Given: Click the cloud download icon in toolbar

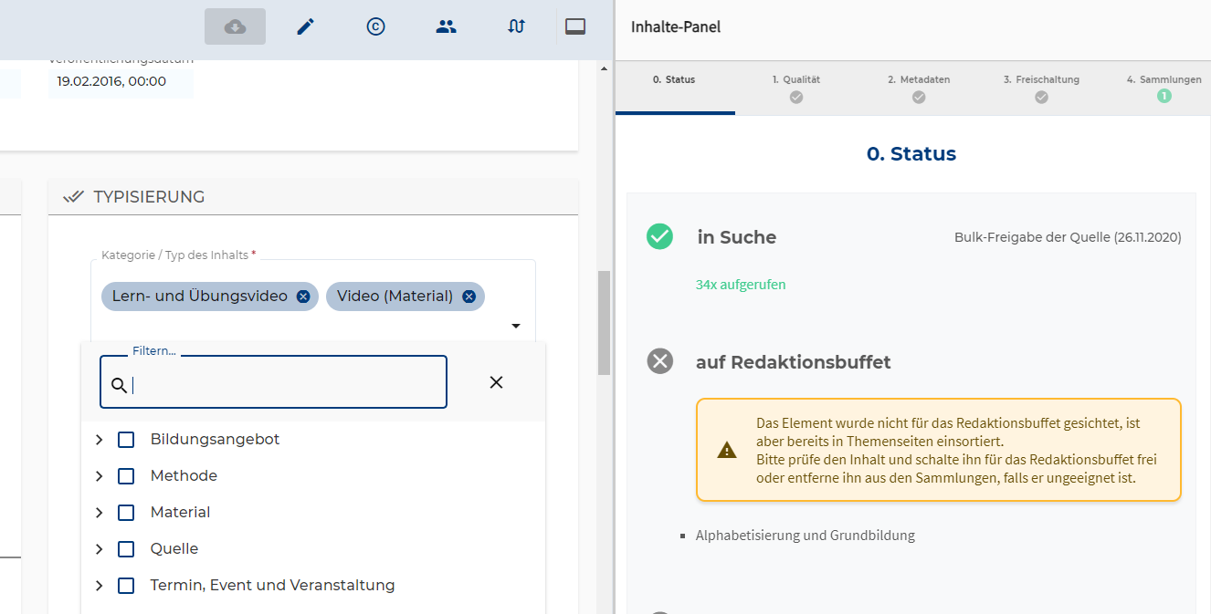Looking at the screenshot, I should click(x=235, y=26).
